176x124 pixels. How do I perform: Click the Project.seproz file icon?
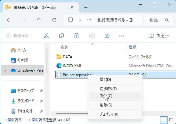[59, 75]
